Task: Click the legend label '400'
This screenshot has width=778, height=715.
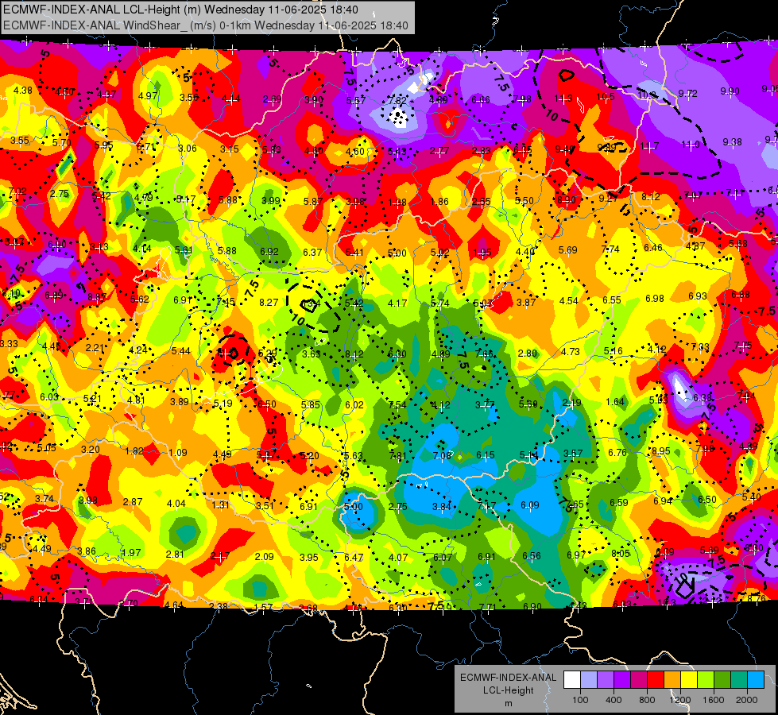Action: (613, 700)
